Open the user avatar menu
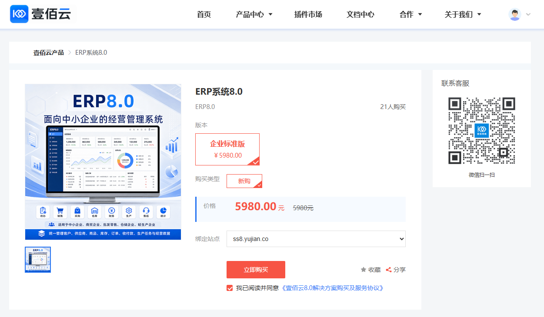The image size is (544, 317). (515, 14)
